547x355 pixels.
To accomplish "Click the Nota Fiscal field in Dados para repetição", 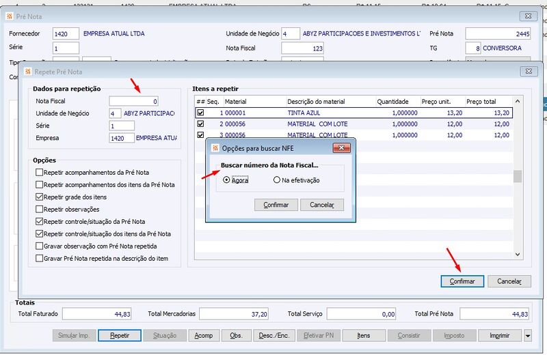I will 133,101.
